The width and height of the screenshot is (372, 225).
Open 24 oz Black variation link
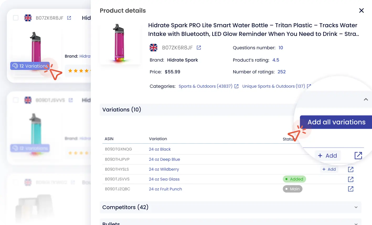[x=160, y=149]
